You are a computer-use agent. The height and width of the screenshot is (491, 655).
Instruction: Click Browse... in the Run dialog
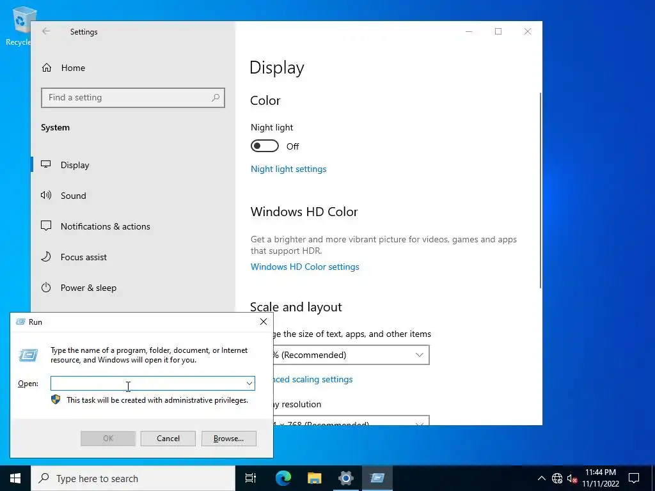click(x=228, y=439)
